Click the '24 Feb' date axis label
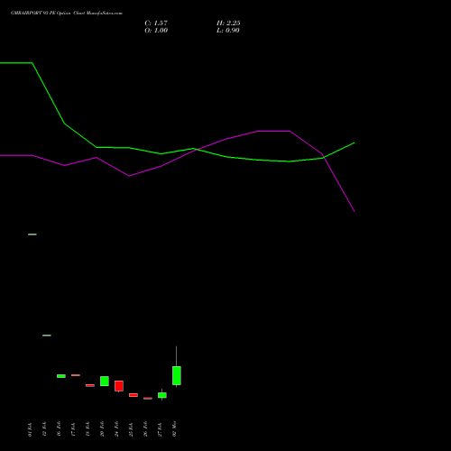Image resolution: width=451 pixels, height=451 pixels. pos(116,429)
